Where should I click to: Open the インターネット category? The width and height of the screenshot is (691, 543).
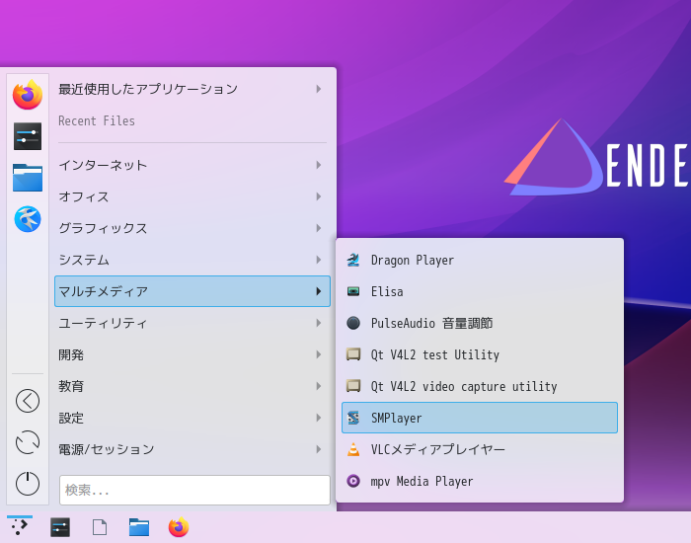pyautogui.click(x=192, y=165)
